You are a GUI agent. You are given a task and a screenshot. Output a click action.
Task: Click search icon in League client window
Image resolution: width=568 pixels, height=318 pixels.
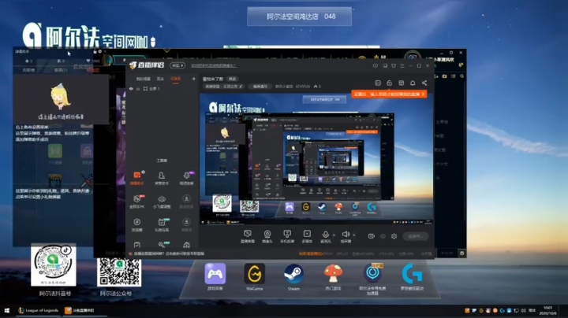[x=461, y=76]
